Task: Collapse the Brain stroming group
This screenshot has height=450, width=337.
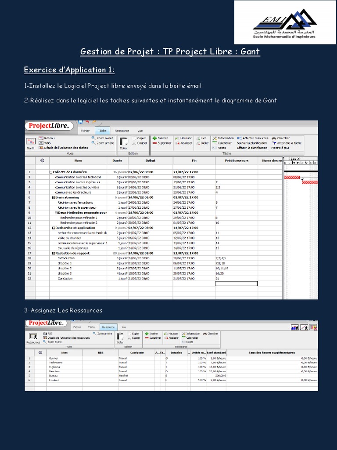Action: (54, 197)
